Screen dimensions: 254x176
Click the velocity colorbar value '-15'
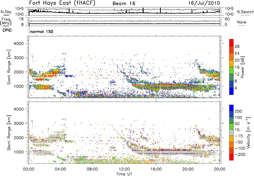239,136
